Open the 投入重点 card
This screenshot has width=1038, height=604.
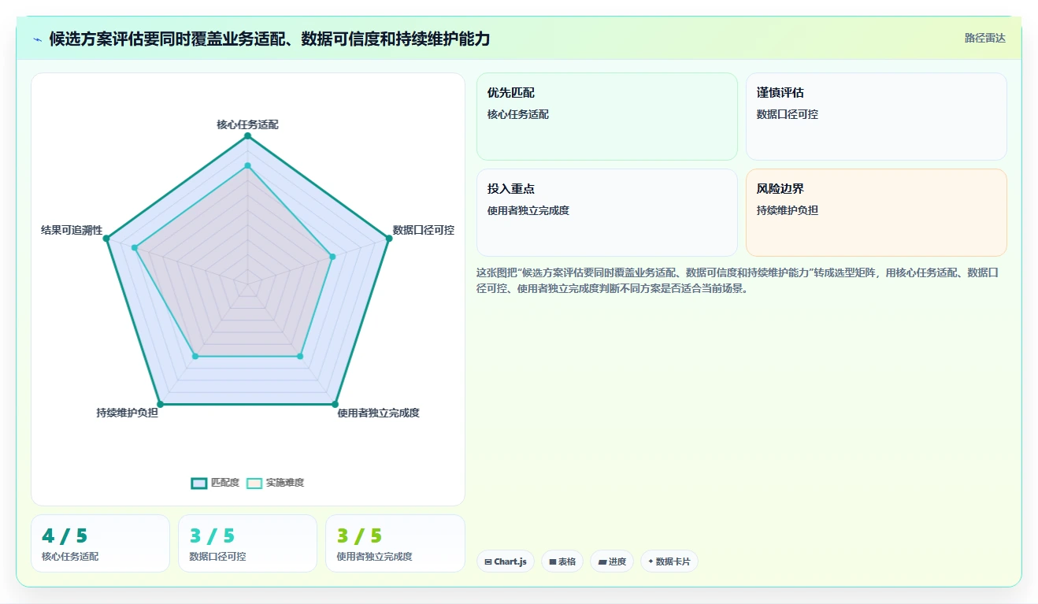pos(606,213)
